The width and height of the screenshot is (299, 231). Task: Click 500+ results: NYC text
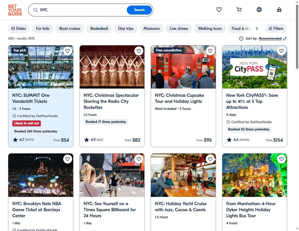[x=22, y=39]
